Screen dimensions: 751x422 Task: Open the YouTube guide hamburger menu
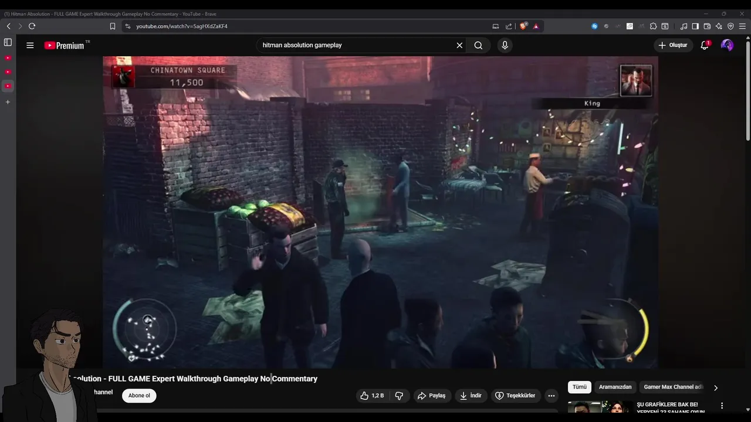30,45
